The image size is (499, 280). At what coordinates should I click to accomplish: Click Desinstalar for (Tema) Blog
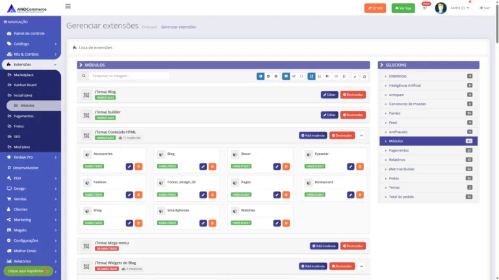[x=353, y=95]
